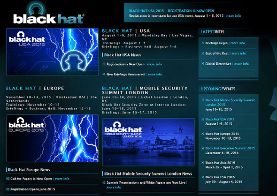Click the bullet icon beside Call for Papers

point(8,179)
